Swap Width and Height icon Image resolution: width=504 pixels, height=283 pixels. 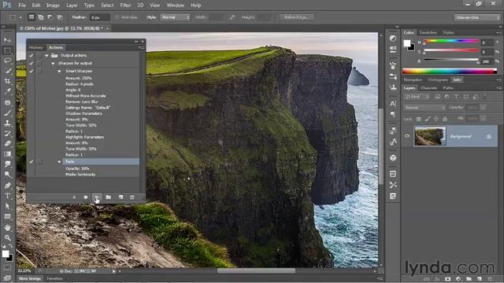coord(232,17)
